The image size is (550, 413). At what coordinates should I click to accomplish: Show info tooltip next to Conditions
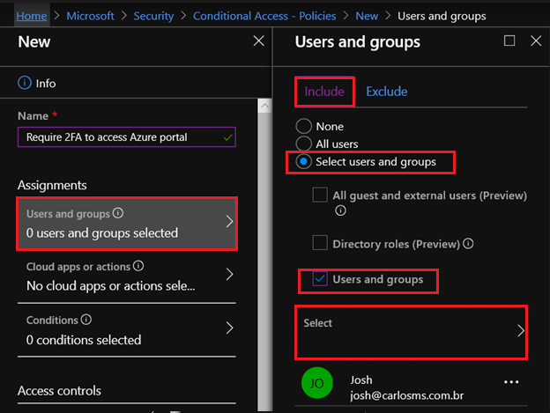[86, 320]
